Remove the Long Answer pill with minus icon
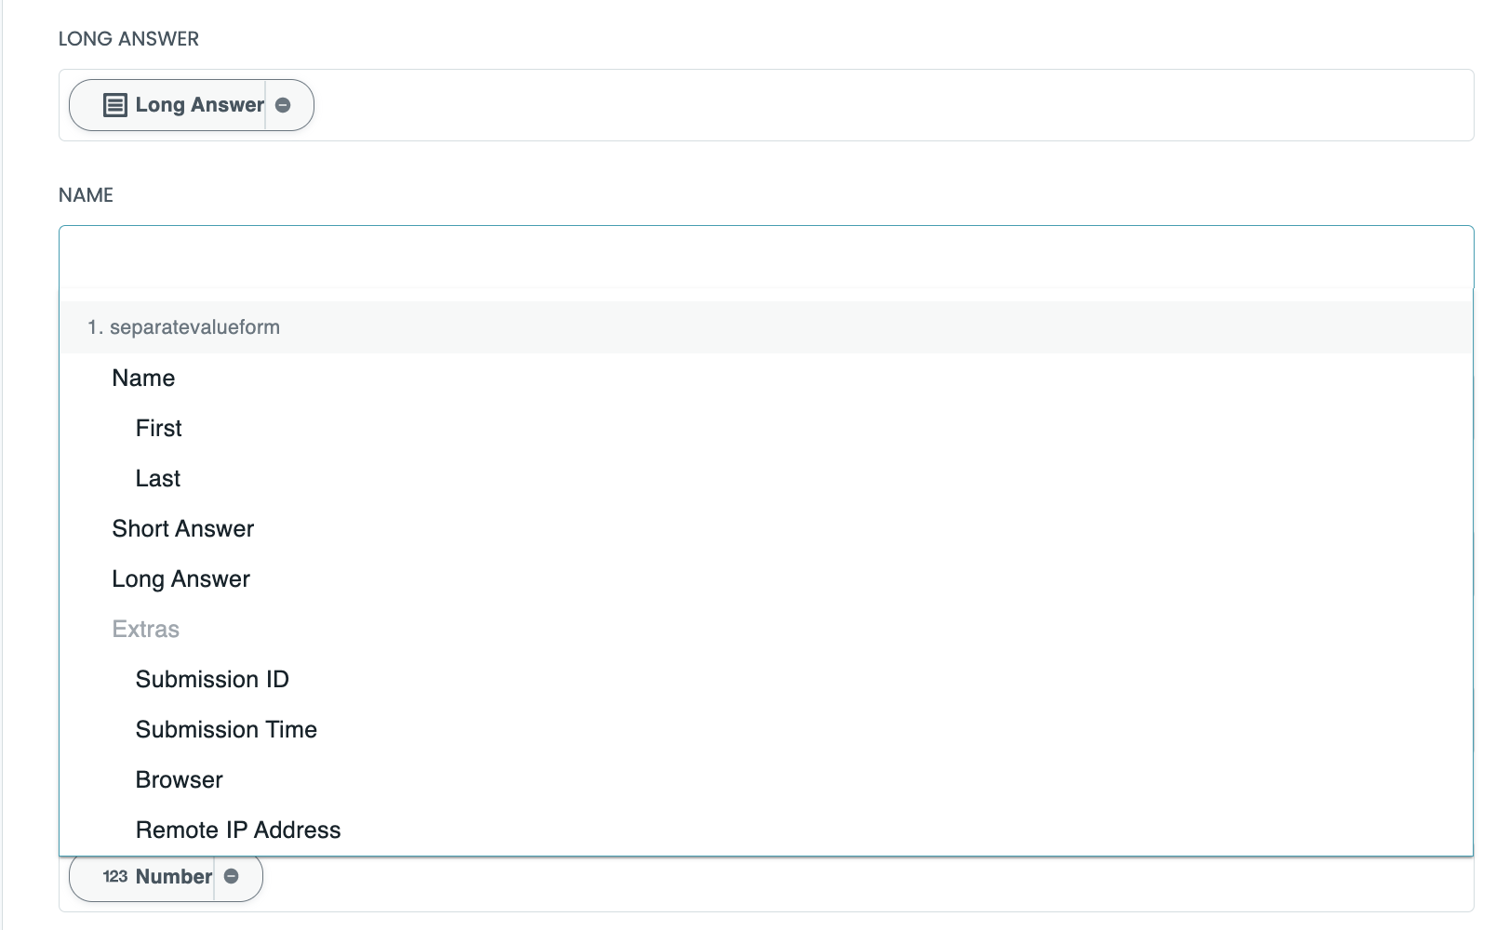The height and width of the screenshot is (930, 1496). tap(284, 105)
